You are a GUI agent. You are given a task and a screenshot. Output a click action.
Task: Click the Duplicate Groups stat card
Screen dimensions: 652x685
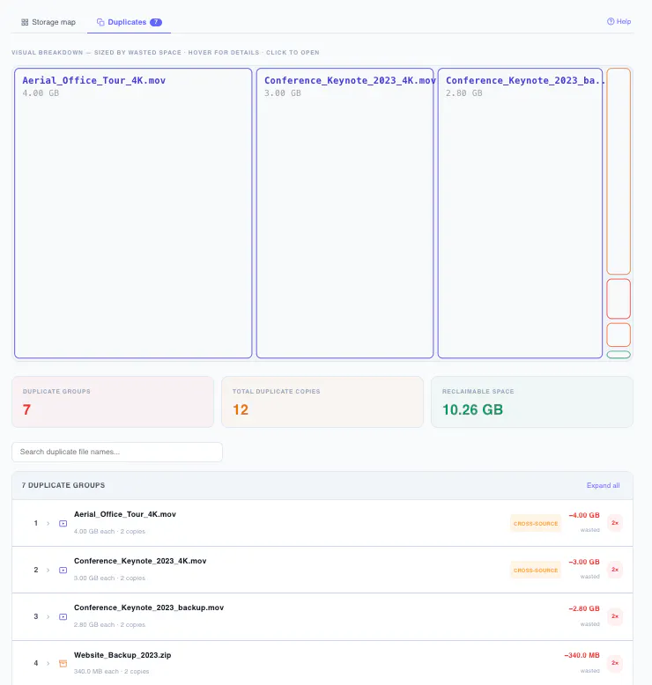pos(113,401)
